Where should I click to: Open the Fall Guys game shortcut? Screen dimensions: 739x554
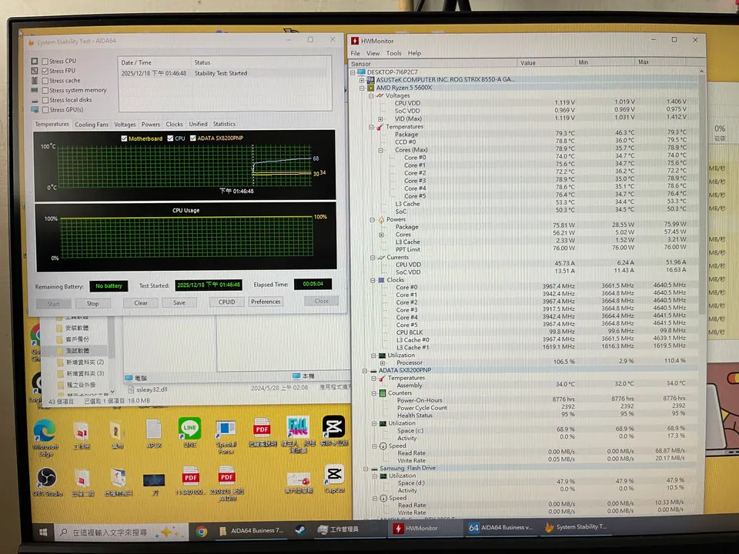click(x=298, y=434)
